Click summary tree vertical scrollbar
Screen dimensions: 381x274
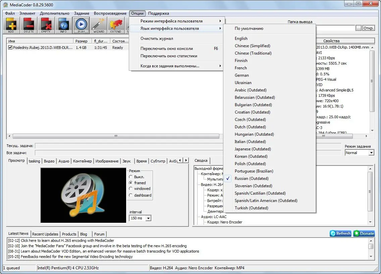tap(370, 192)
